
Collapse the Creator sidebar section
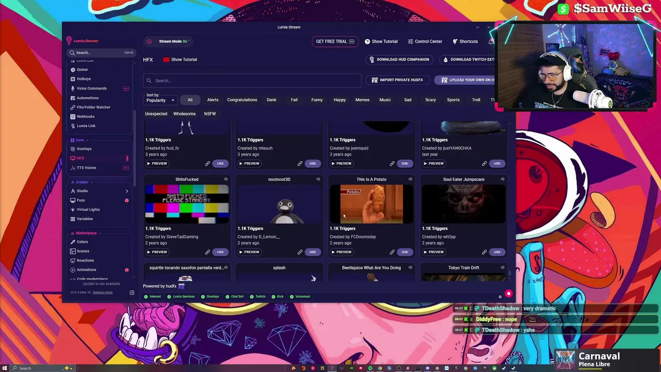pyautogui.click(x=82, y=182)
